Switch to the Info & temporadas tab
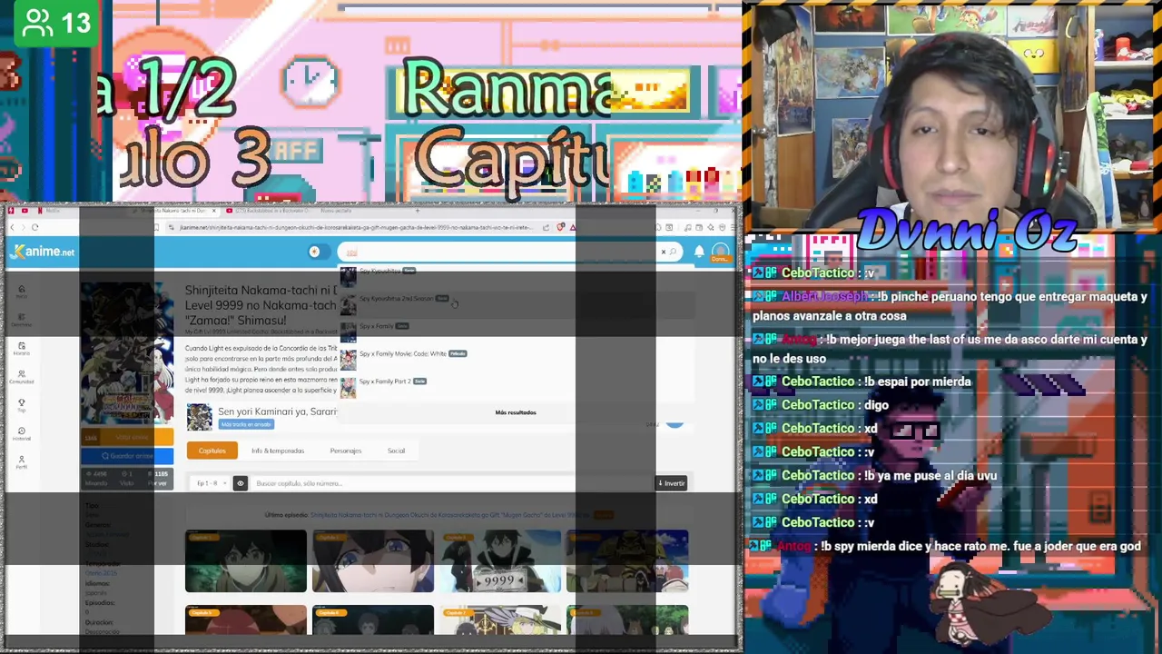 click(278, 451)
